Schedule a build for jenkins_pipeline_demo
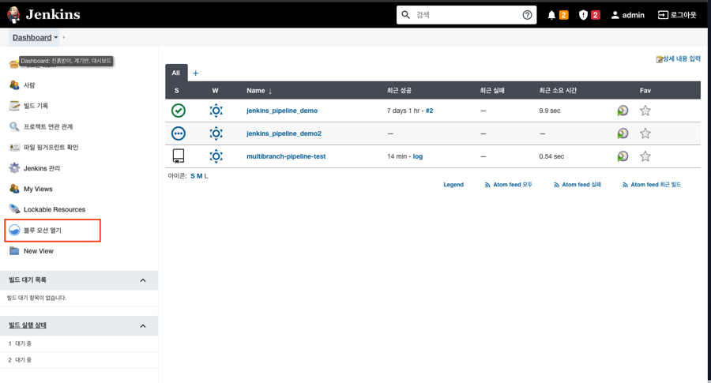This screenshot has height=383, width=711. point(623,111)
